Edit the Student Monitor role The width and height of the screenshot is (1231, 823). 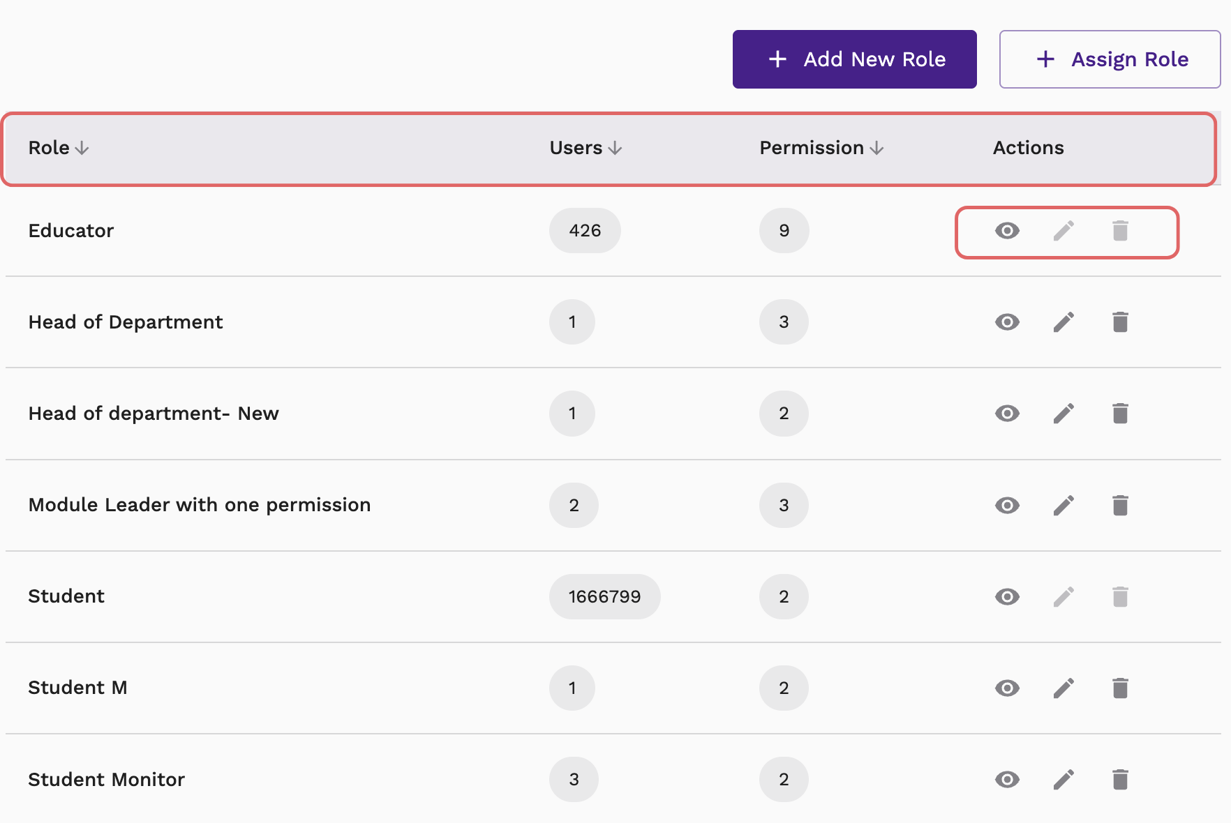point(1064,779)
